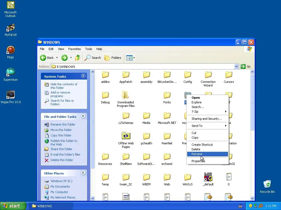Select the _default MS-DOS shortcut file

pos(208,179)
